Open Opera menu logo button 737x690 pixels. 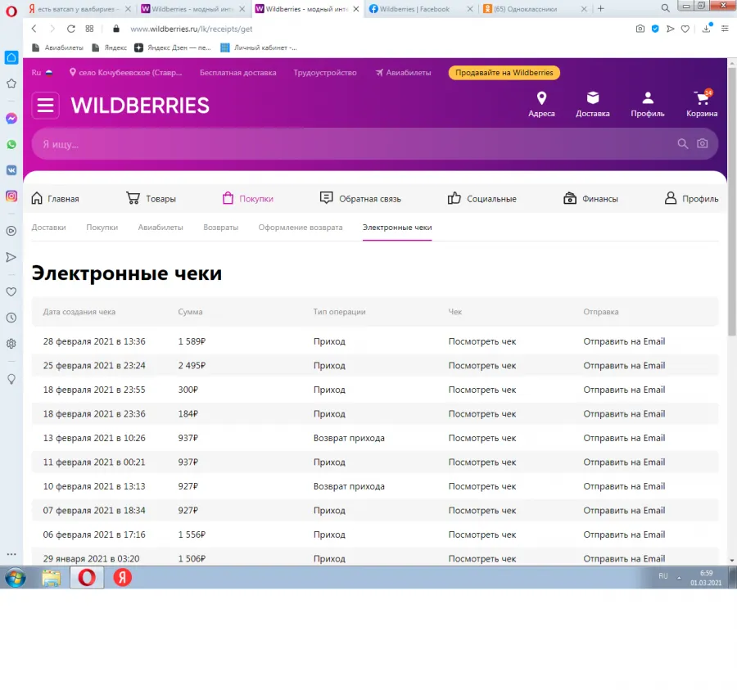point(11,11)
